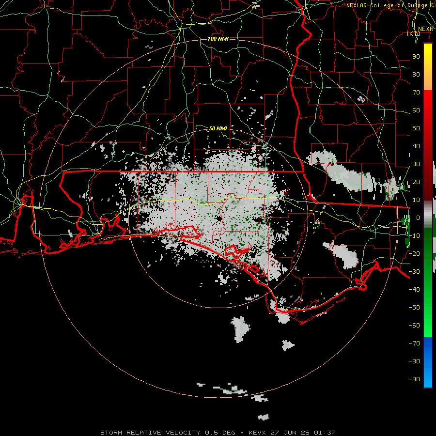Select the -90 value on velocity scale
Screen dimensions: 436x436
coord(414,379)
